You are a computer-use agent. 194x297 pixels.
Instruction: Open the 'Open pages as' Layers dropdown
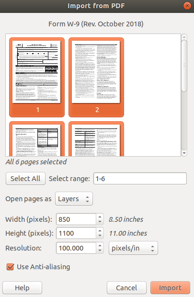coord(74,199)
